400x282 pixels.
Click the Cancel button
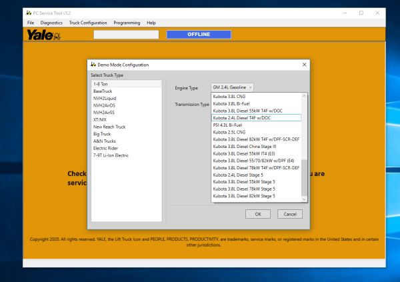(x=290, y=214)
